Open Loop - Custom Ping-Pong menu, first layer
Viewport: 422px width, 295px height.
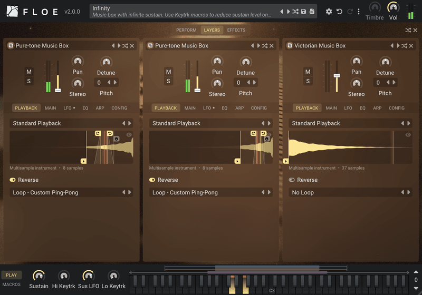pos(71,192)
